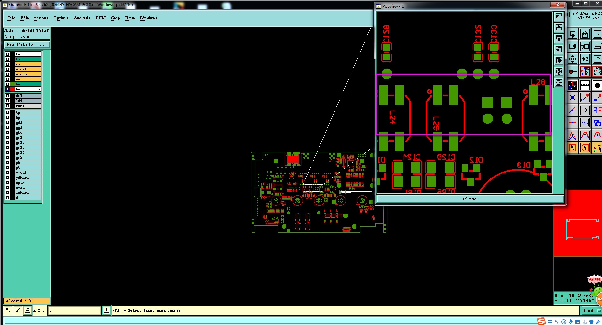602x325 pixels.
Task: Pan Popview left with the left-arrow icon
Action: pos(559,50)
